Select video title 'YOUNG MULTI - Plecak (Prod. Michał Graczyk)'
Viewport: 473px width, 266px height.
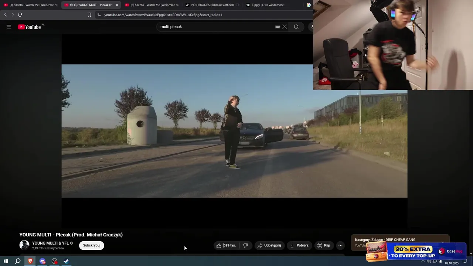[71, 235]
